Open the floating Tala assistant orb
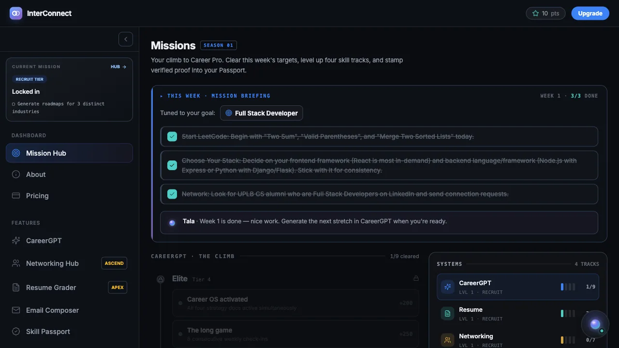Image resolution: width=619 pixels, height=348 pixels. (595, 324)
